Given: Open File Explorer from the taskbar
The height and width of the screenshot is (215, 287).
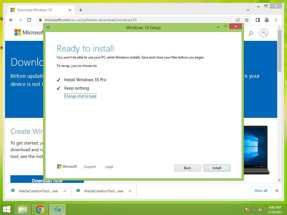Looking at the screenshot, I should click(23, 209).
